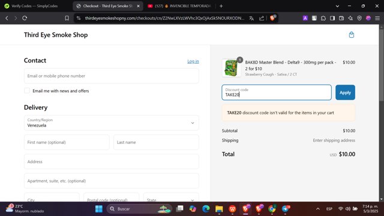This screenshot has width=384, height=216.
Task: Click the Apply discount button
Action: [x=345, y=92]
